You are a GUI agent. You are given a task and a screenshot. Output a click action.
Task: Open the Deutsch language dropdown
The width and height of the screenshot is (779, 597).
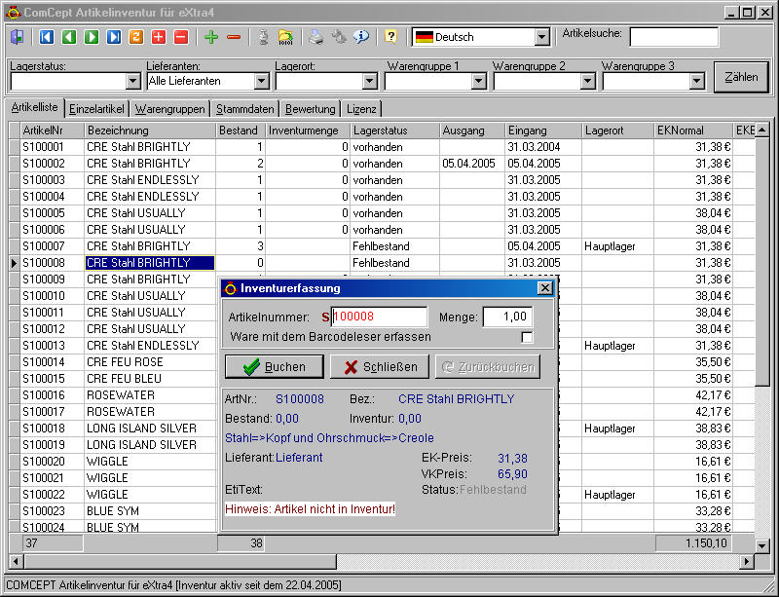[541, 37]
